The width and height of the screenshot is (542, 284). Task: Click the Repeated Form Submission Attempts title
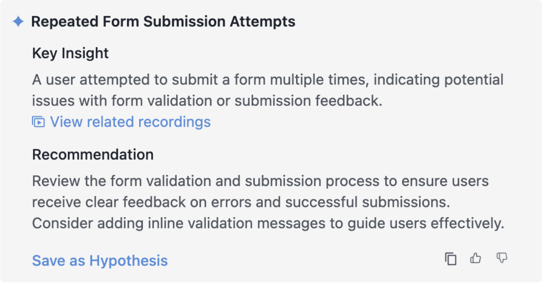click(x=163, y=22)
